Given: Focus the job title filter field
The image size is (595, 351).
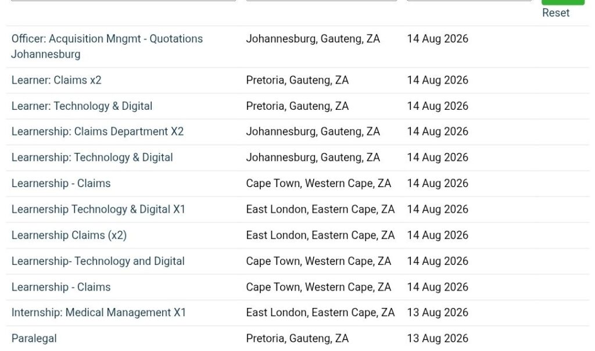Looking at the screenshot, I should [123, 1].
